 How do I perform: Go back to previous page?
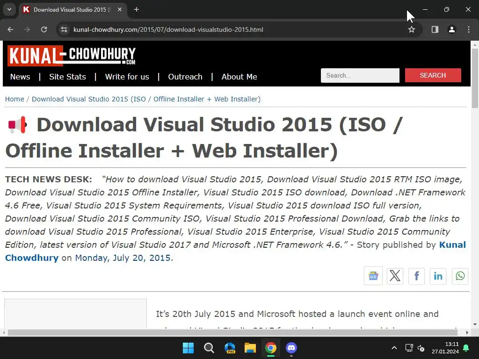10,29
